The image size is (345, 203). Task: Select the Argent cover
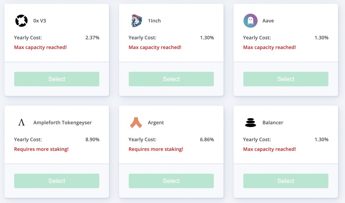[171, 181]
